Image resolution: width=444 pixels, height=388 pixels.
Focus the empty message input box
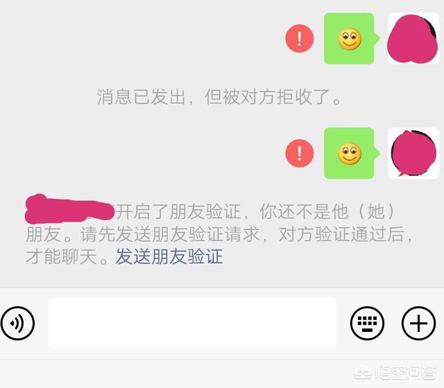192,323
